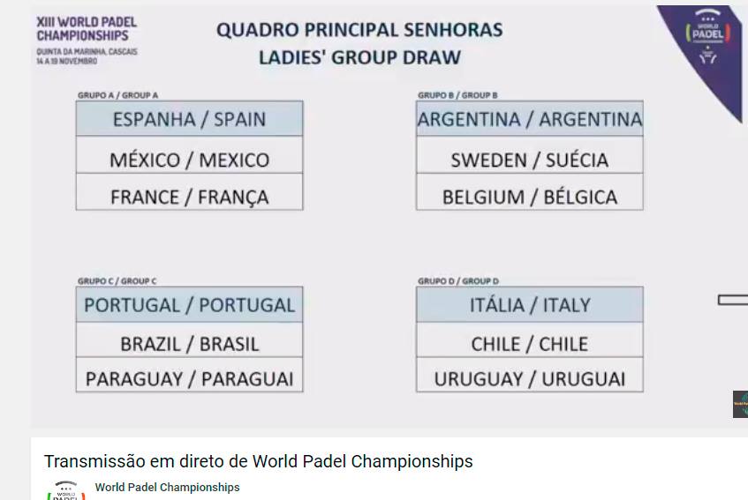Click the Chile / Chile cell
748x500 pixels.
(530, 340)
